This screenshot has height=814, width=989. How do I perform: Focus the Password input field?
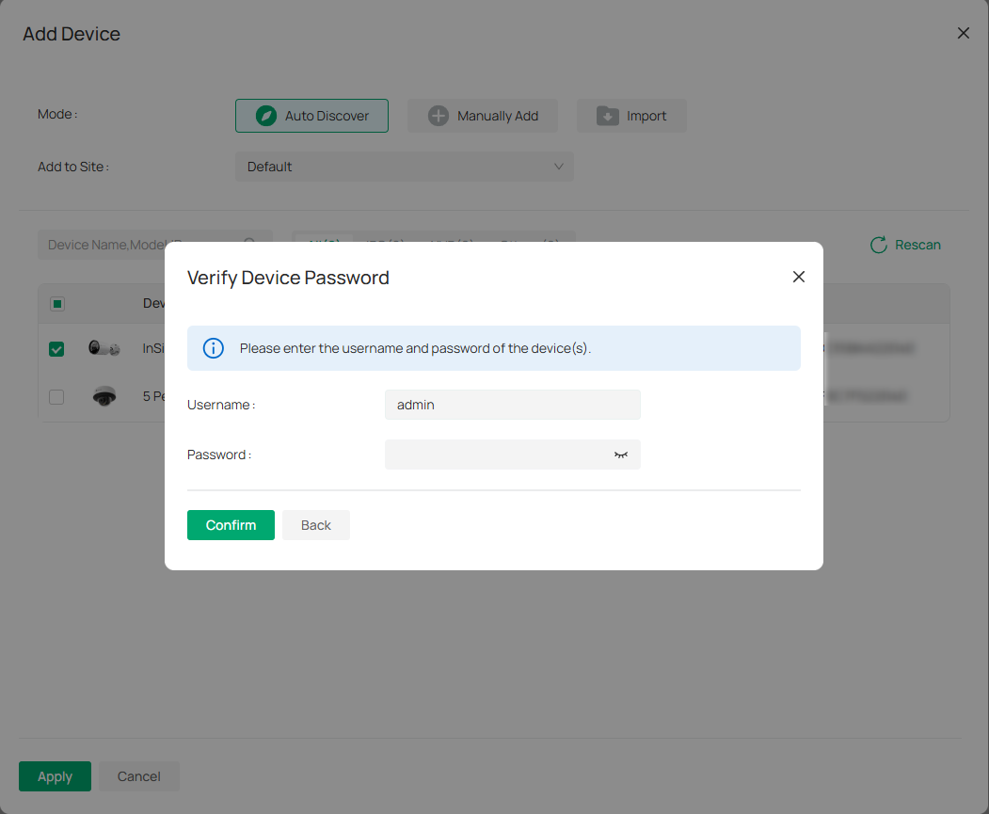click(513, 454)
